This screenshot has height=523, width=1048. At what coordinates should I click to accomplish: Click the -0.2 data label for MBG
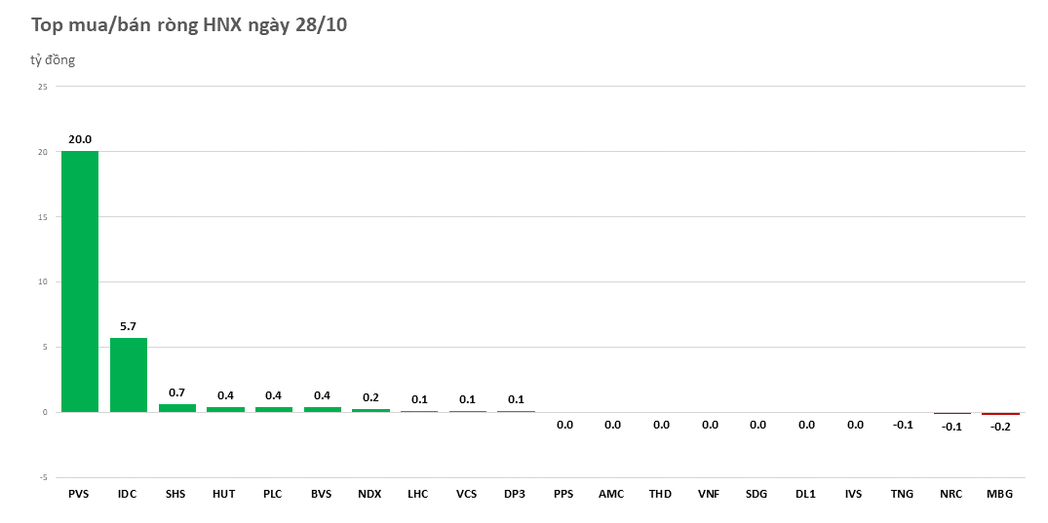999,427
